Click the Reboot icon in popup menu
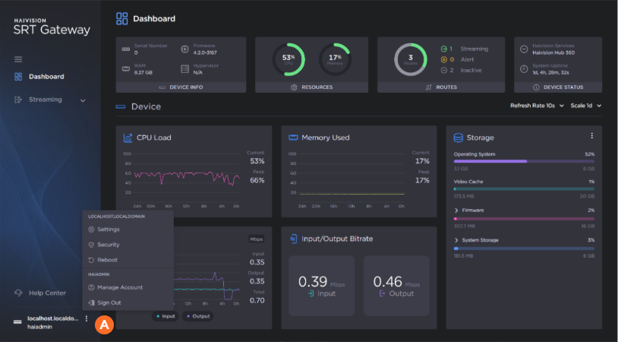Screen dimensions: 618x342 91,260
